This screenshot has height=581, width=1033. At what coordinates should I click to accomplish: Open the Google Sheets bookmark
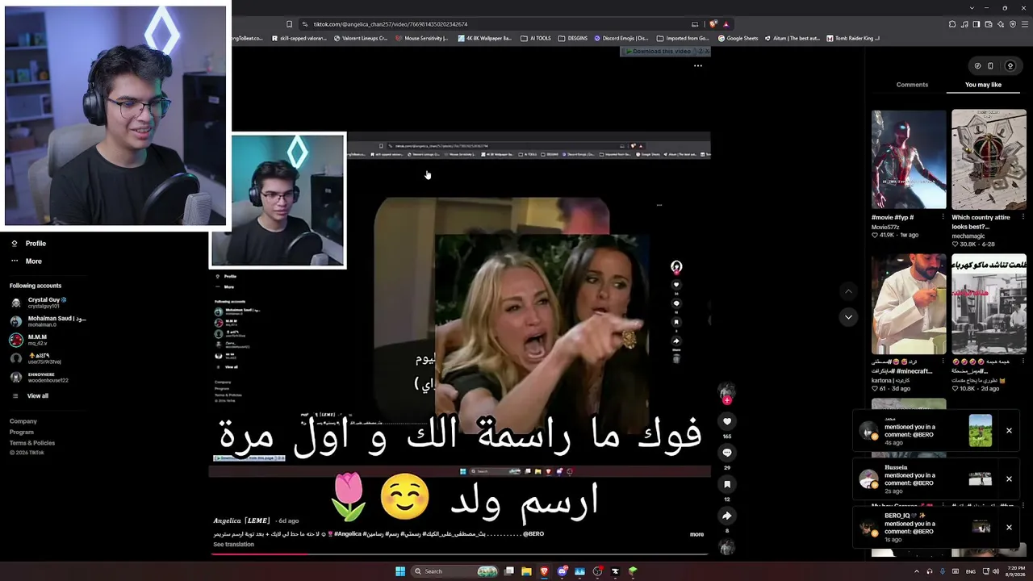tap(738, 38)
